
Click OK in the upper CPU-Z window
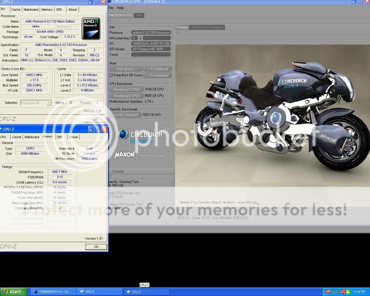95,119
